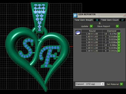Click the Update label

pyautogui.click(x=85, y=26)
